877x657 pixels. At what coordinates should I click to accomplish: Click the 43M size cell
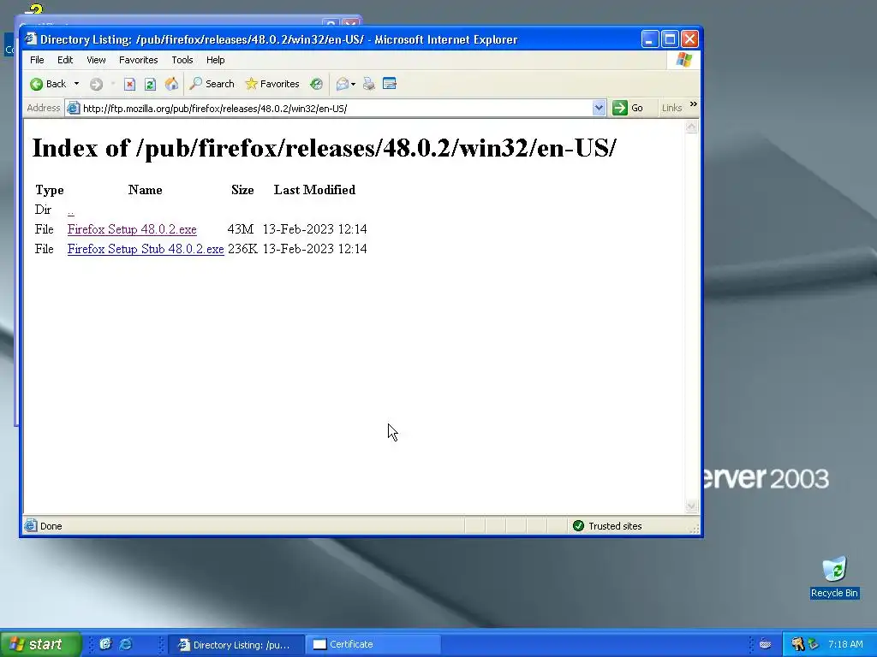pos(241,229)
